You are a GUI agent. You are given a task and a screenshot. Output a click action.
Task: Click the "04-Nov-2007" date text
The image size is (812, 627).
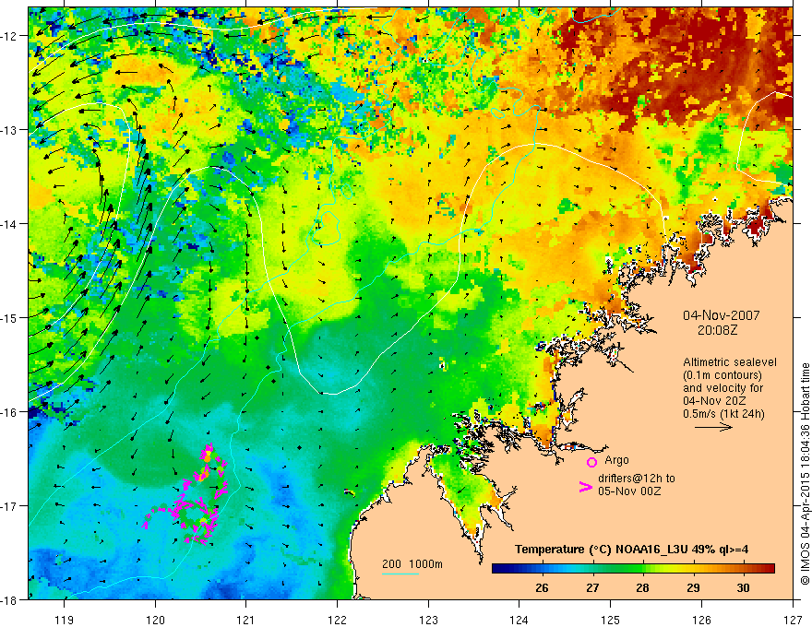pyautogui.click(x=722, y=315)
